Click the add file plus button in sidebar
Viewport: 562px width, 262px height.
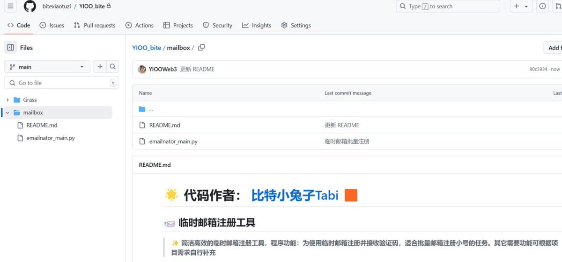point(100,67)
